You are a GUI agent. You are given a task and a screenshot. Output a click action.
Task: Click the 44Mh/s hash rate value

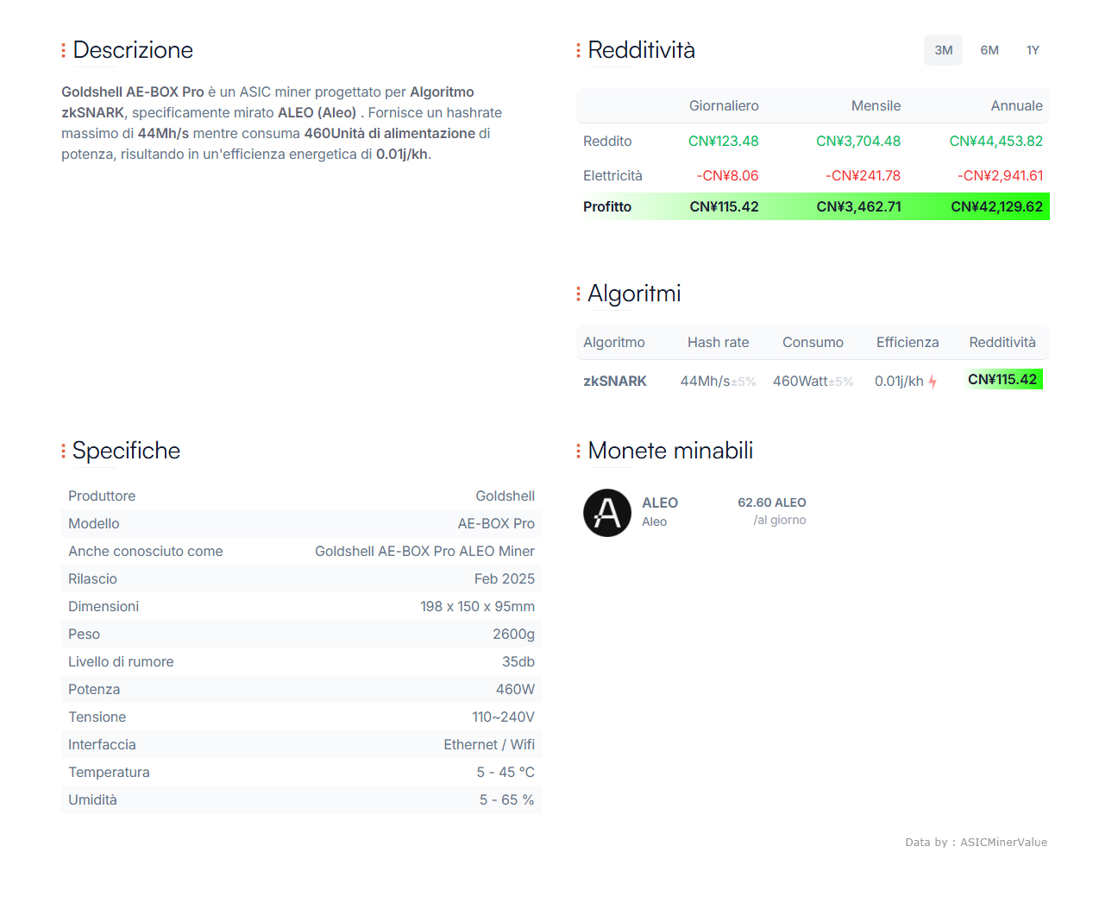(705, 381)
